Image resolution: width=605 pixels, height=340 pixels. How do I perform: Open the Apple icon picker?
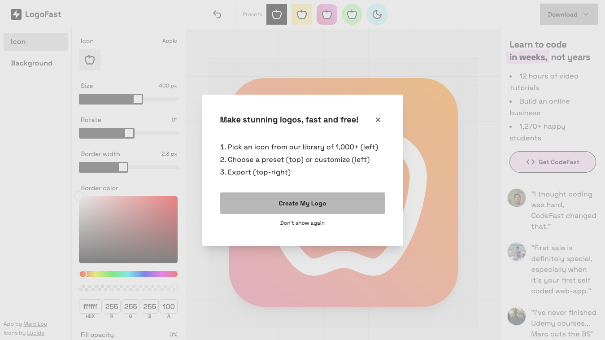click(90, 60)
